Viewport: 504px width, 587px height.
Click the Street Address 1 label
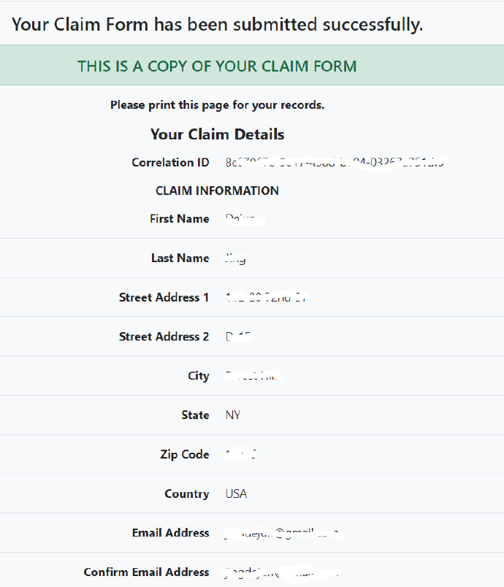click(x=164, y=297)
